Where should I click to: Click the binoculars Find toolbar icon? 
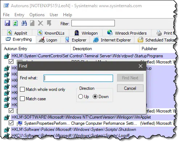24,23
